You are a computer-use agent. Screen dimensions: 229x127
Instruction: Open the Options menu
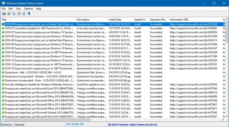[28, 9]
